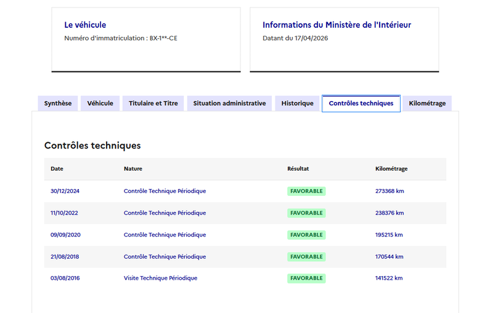The width and height of the screenshot is (493, 313).
Task: Click the 273368 km mileage value
Action: (x=389, y=191)
